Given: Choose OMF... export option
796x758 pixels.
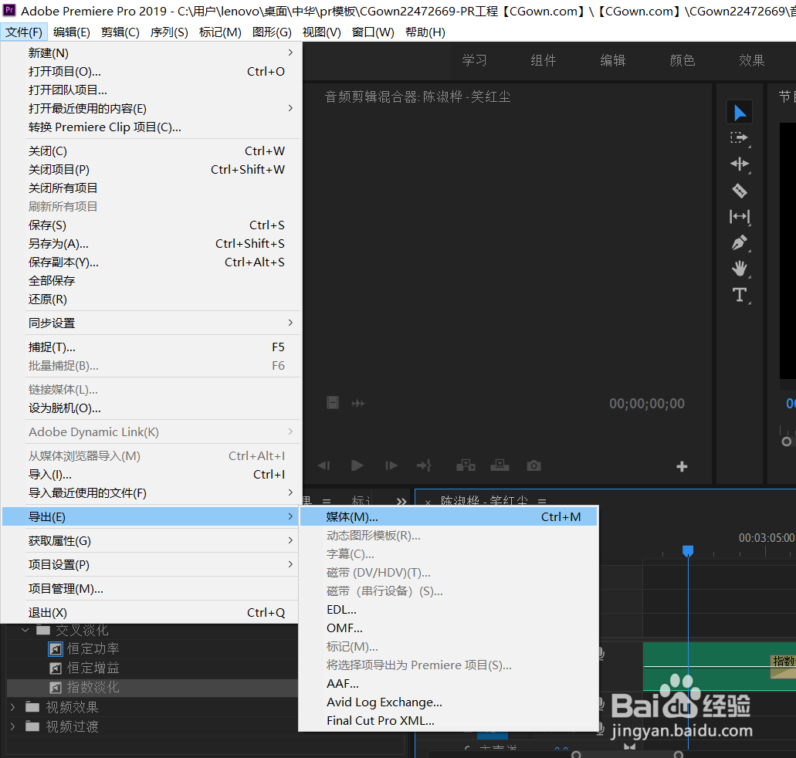Looking at the screenshot, I should coord(449,628).
